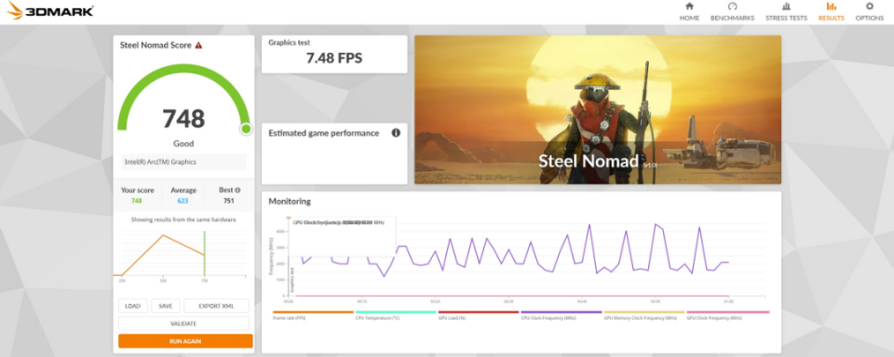Click the VALIDATE button
Viewport: 894px width, 357px height.
[x=183, y=324]
